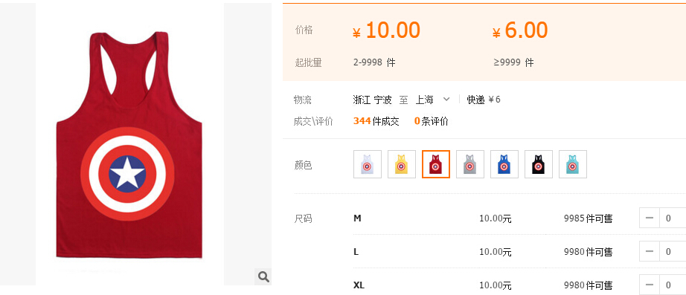
Task: Select the blue tank top color option
Action: (504, 164)
